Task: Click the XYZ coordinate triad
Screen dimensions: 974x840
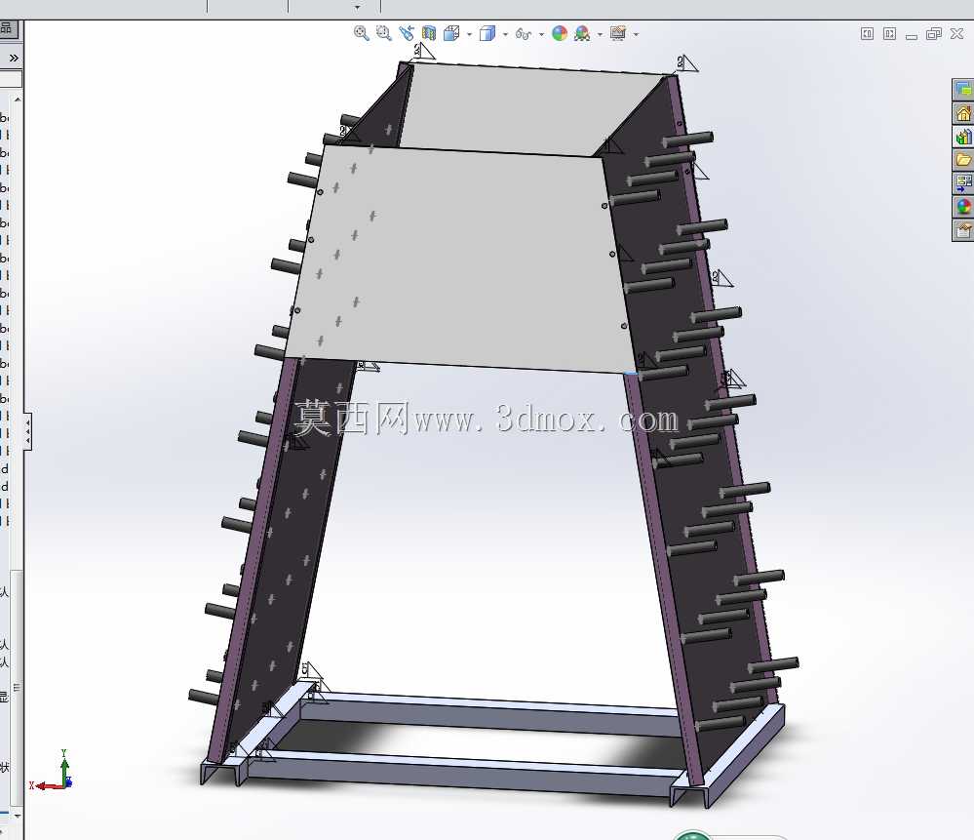Action: click(53, 772)
